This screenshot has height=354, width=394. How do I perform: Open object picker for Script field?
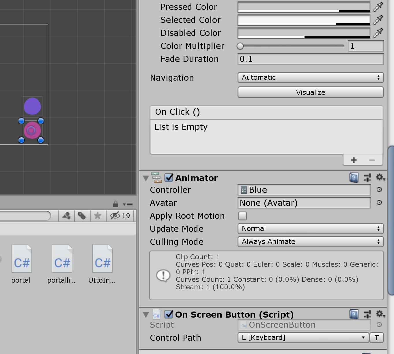coord(379,325)
